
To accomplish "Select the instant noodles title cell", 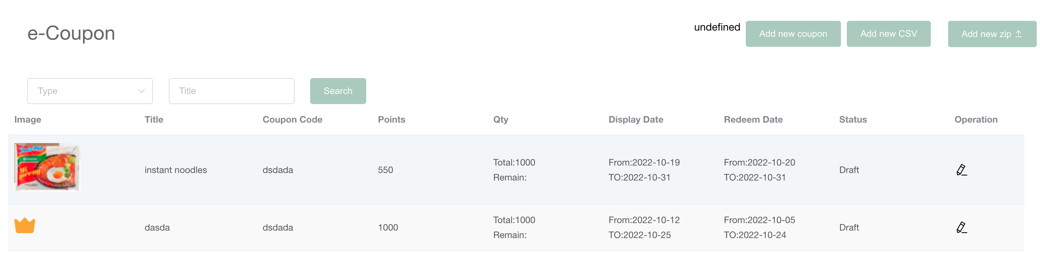I will click(x=176, y=170).
